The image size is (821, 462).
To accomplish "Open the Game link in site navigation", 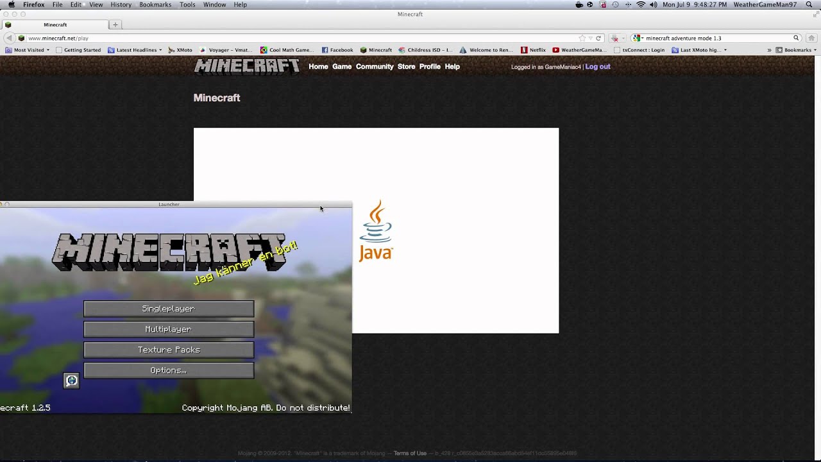I will (x=342, y=67).
